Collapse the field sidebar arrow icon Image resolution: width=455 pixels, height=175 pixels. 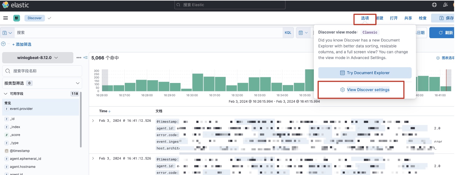(85, 58)
